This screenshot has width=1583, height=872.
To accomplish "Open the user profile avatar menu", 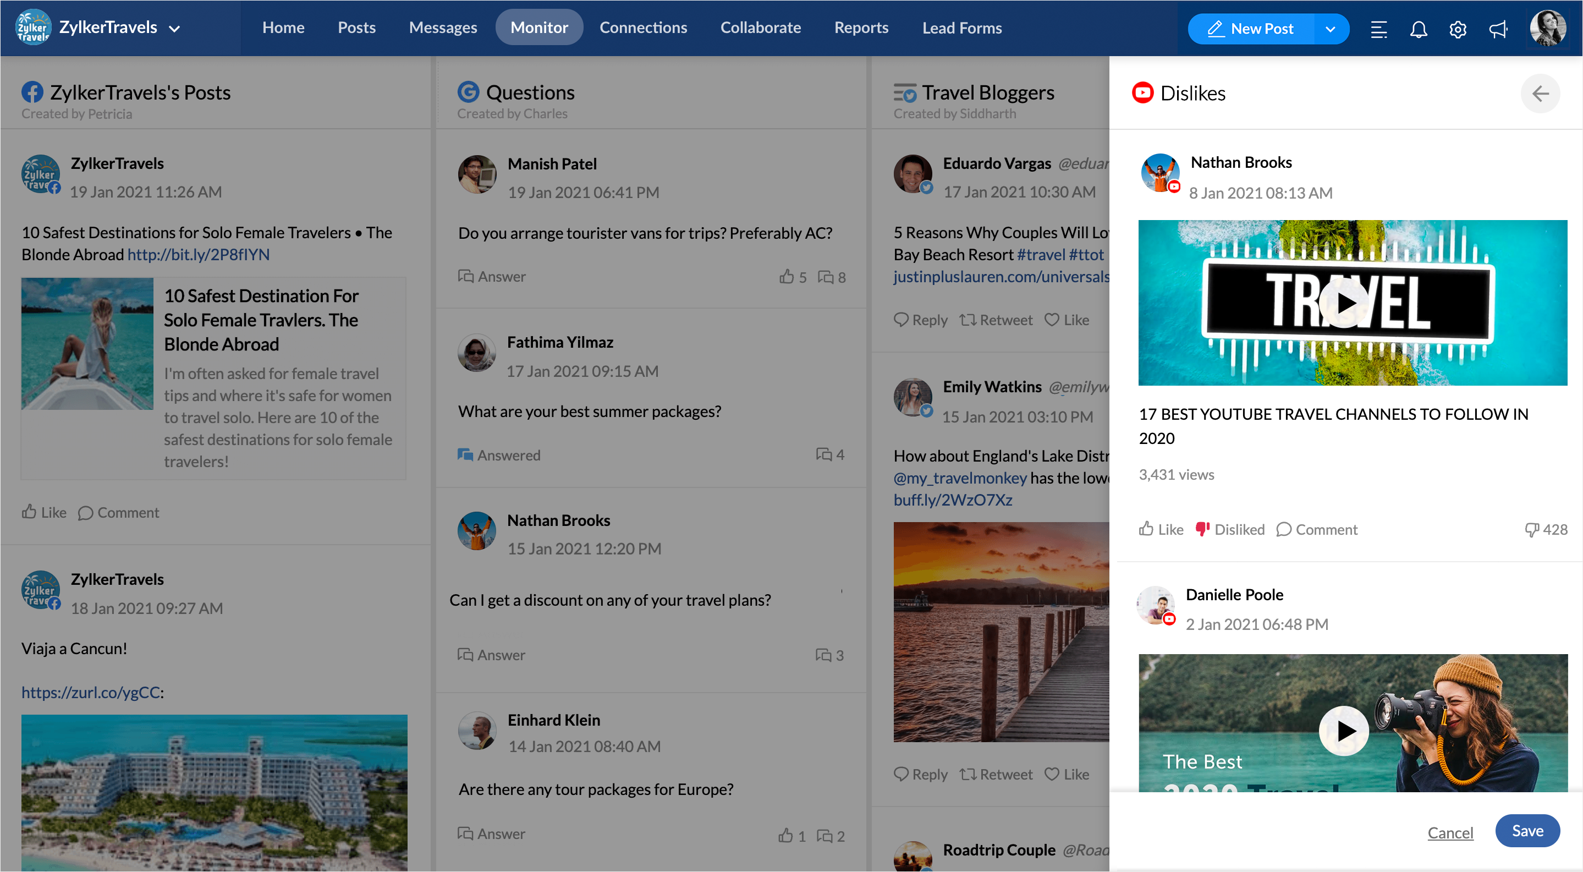I will (1547, 28).
